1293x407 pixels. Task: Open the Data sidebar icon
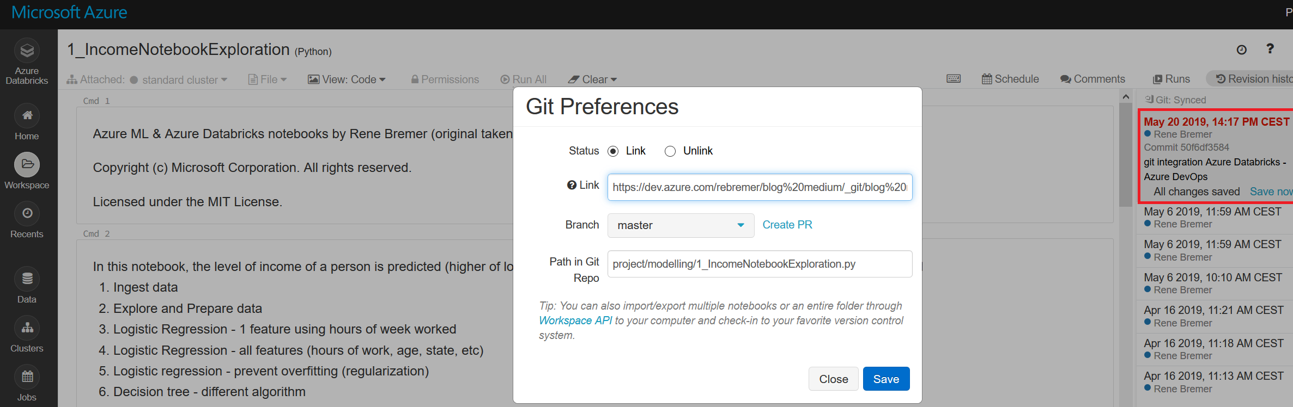point(27,279)
